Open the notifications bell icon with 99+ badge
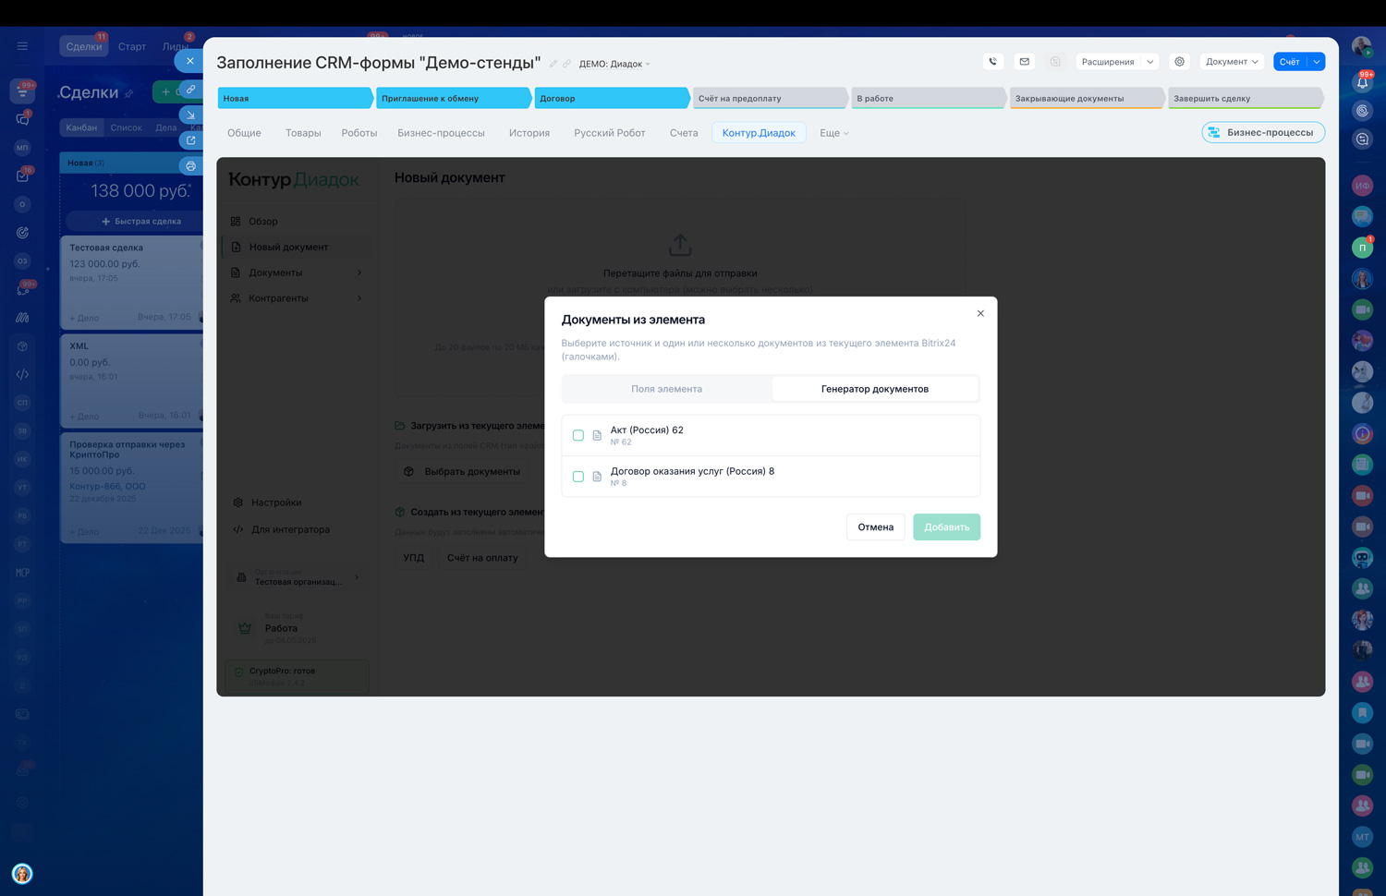 1362,82
